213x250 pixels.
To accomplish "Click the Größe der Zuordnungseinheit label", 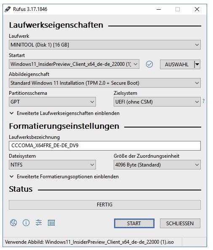I will tap(146, 156).
